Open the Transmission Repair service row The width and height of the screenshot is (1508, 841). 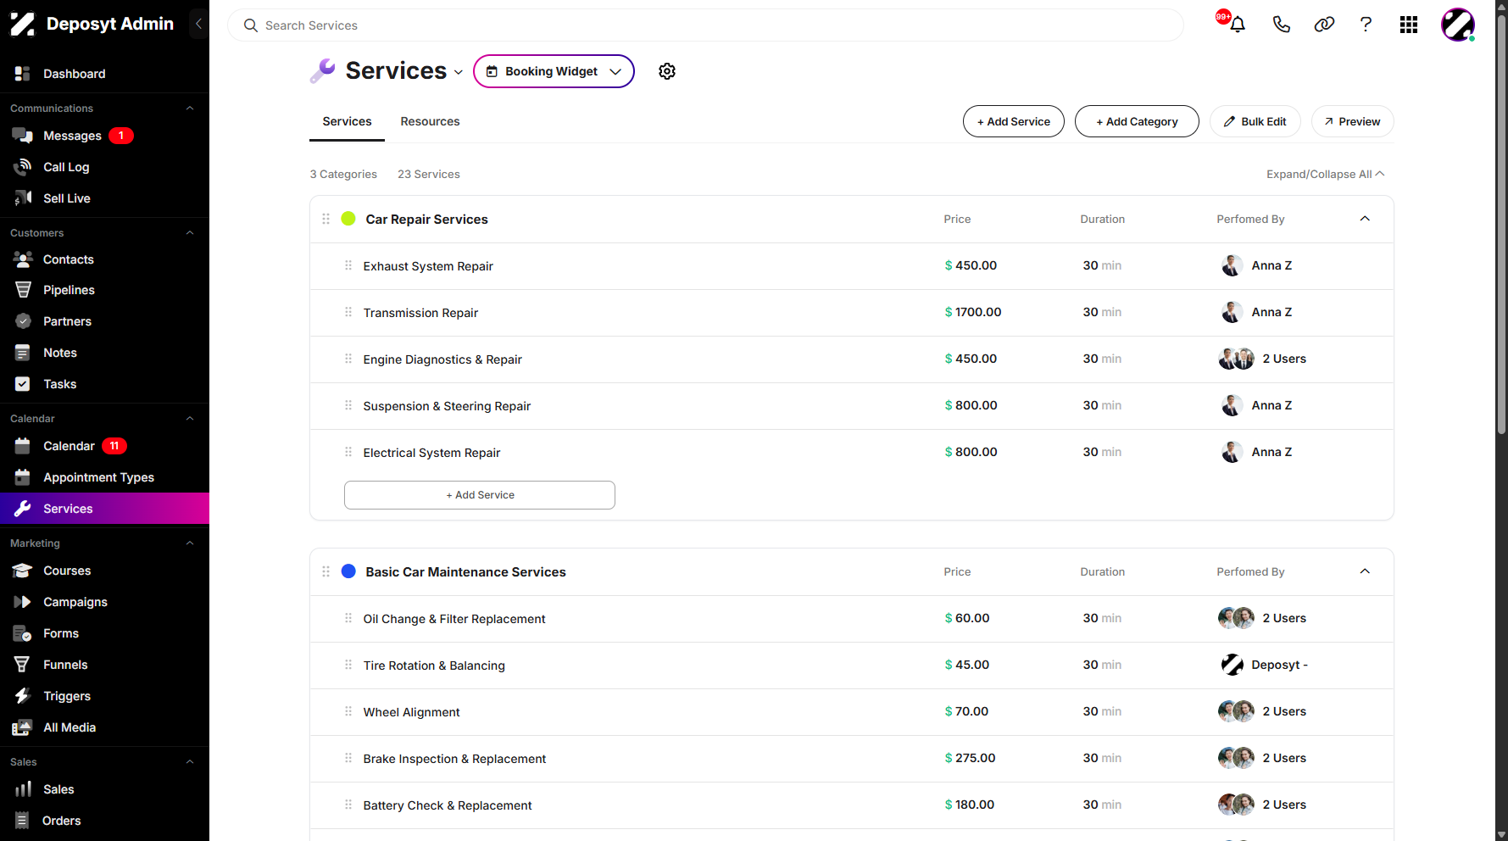851,313
